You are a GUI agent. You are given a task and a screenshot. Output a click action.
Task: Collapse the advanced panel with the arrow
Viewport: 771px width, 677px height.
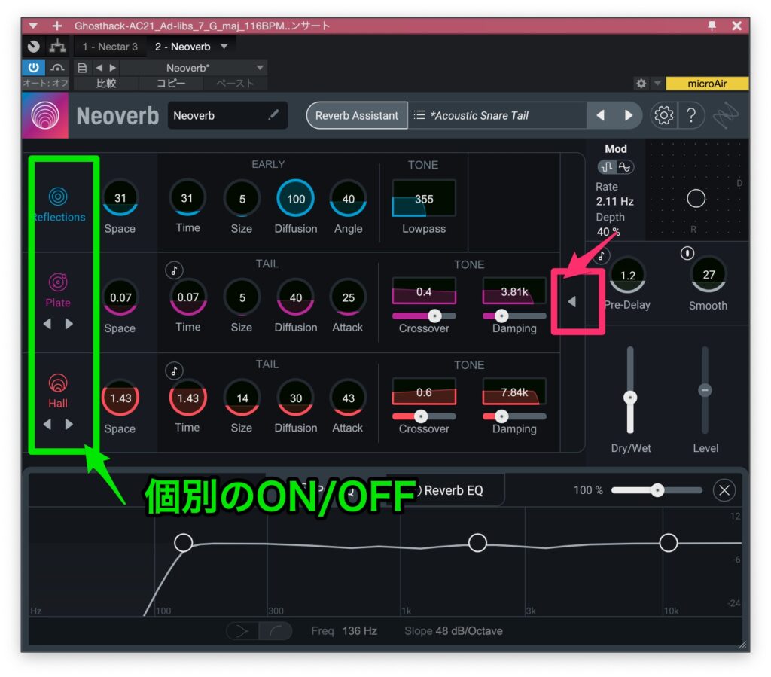571,302
